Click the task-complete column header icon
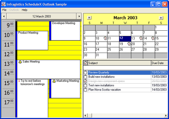The image size is (169, 119). (85, 63)
